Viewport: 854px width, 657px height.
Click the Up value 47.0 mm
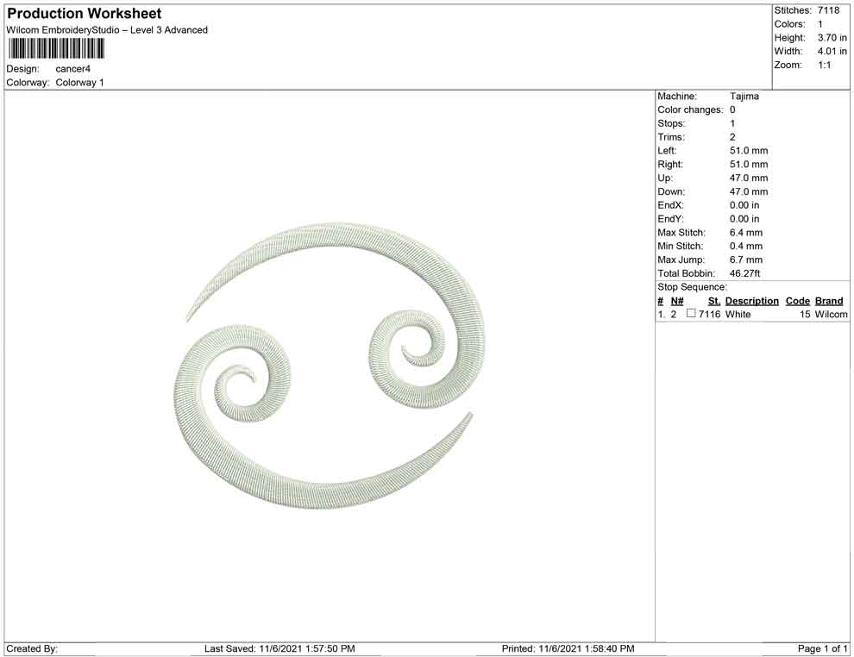click(749, 178)
